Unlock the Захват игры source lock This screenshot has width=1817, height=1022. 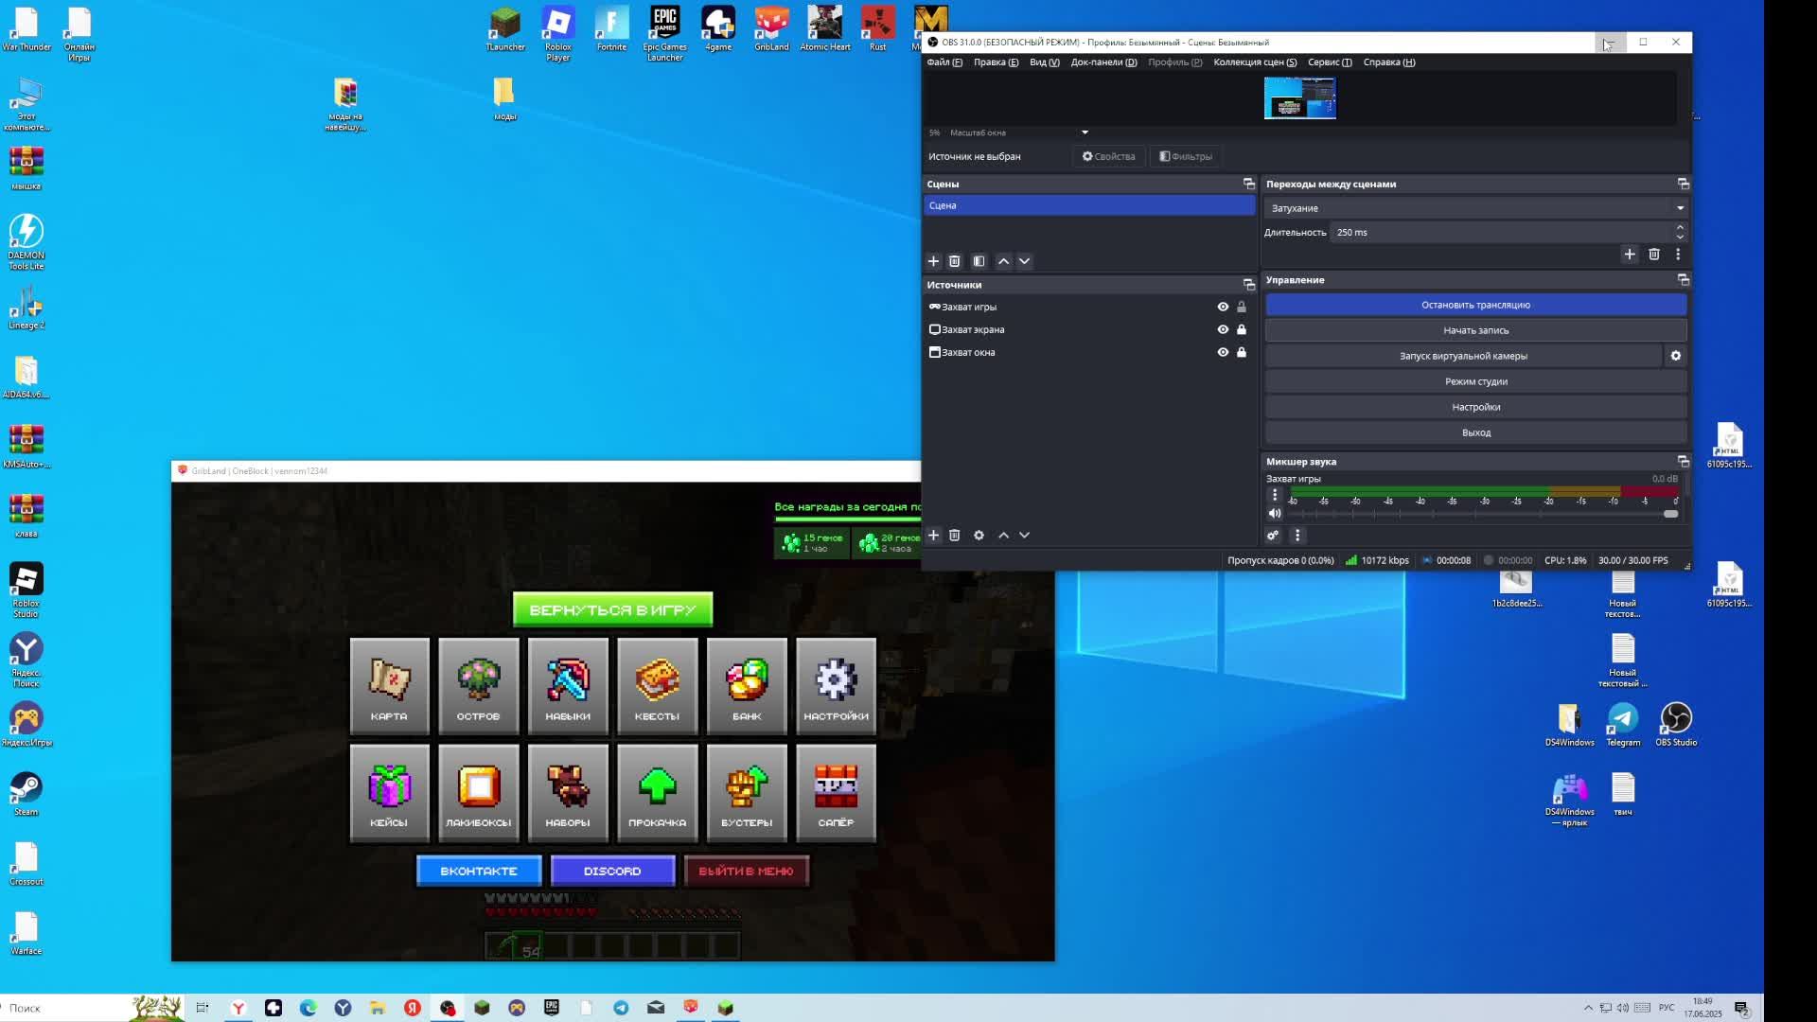tap(1242, 307)
